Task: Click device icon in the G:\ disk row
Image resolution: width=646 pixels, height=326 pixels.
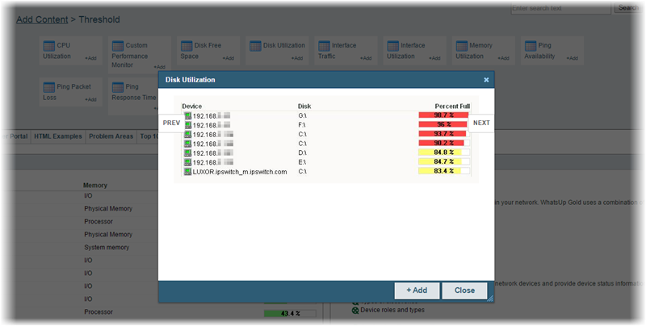Action: 188,115
